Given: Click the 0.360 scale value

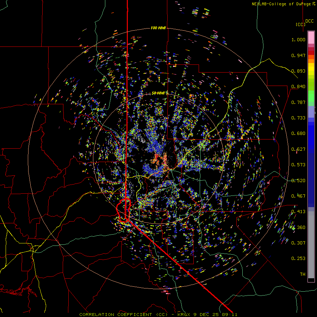Looking at the screenshot, I should (298, 228).
